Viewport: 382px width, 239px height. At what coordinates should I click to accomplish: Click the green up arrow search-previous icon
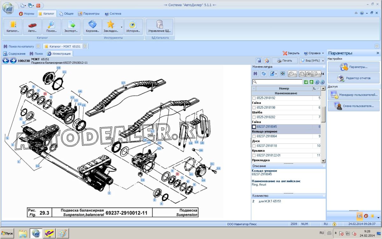[x=311, y=82]
